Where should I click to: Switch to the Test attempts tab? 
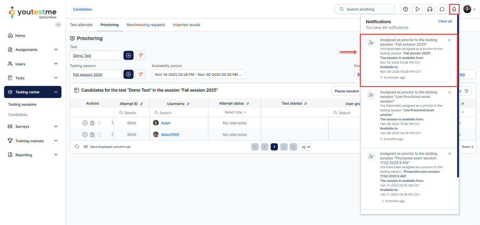tap(81, 25)
